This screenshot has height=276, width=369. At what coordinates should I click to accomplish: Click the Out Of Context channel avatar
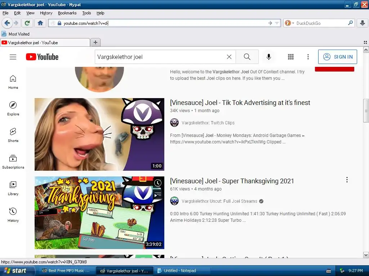coord(99,79)
